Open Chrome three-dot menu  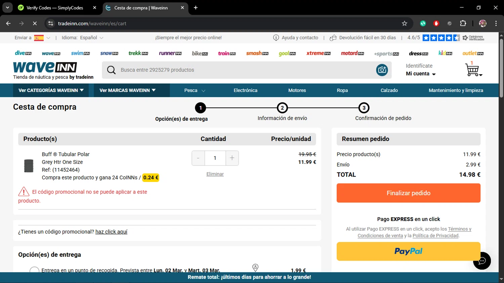click(496, 23)
